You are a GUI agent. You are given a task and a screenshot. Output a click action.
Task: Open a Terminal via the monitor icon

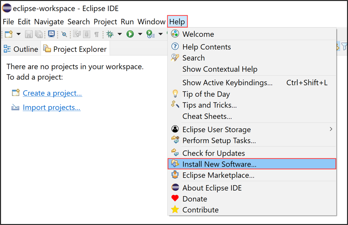pyautogui.click(x=51, y=34)
